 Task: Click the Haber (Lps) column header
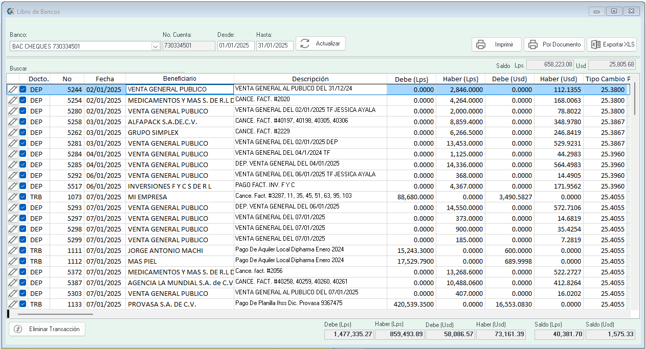(461, 79)
